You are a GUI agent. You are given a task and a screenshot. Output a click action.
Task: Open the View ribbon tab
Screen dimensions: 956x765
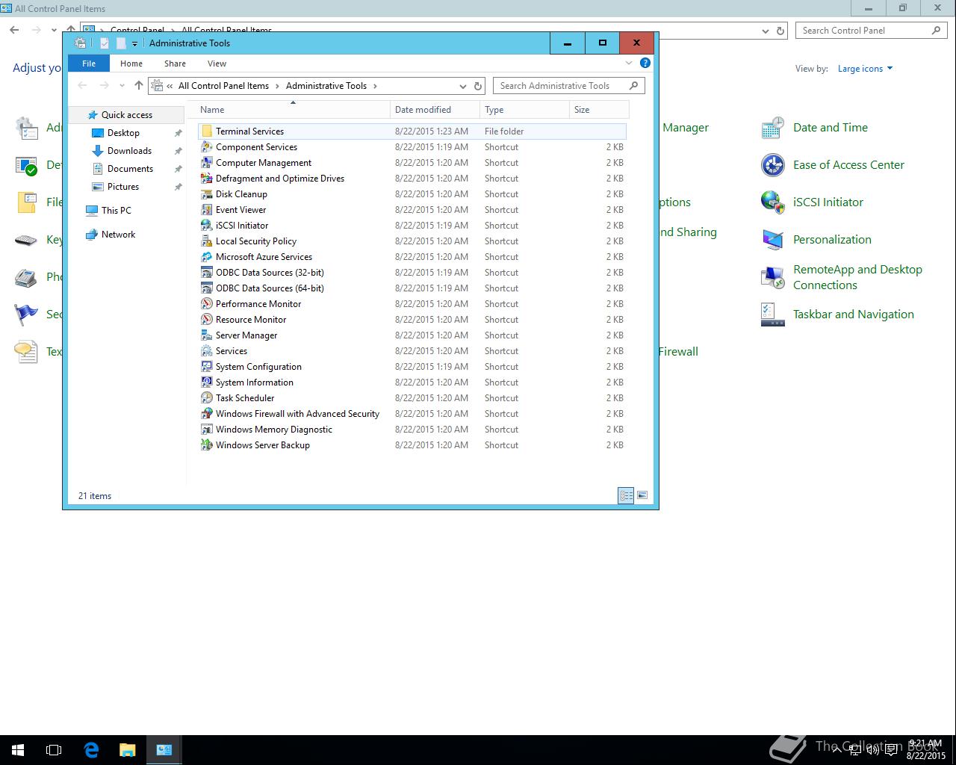tap(217, 64)
